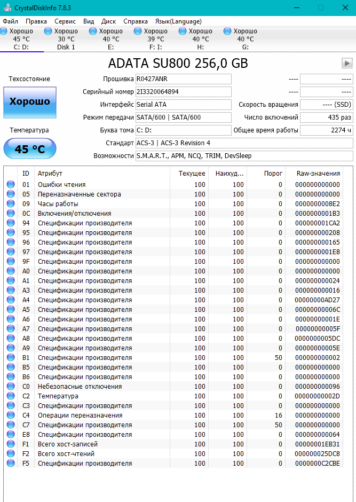Viewport: 356px width, 502px height.
Task: Select the F: I: disk tab
Action: coord(155,39)
